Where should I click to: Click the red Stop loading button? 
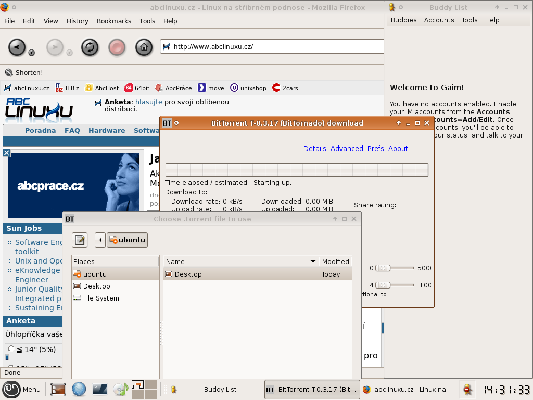tap(117, 47)
